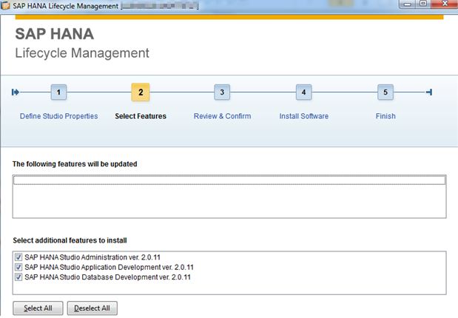Open Define Studio Properties step
458x318 pixels.
coord(58,116)
